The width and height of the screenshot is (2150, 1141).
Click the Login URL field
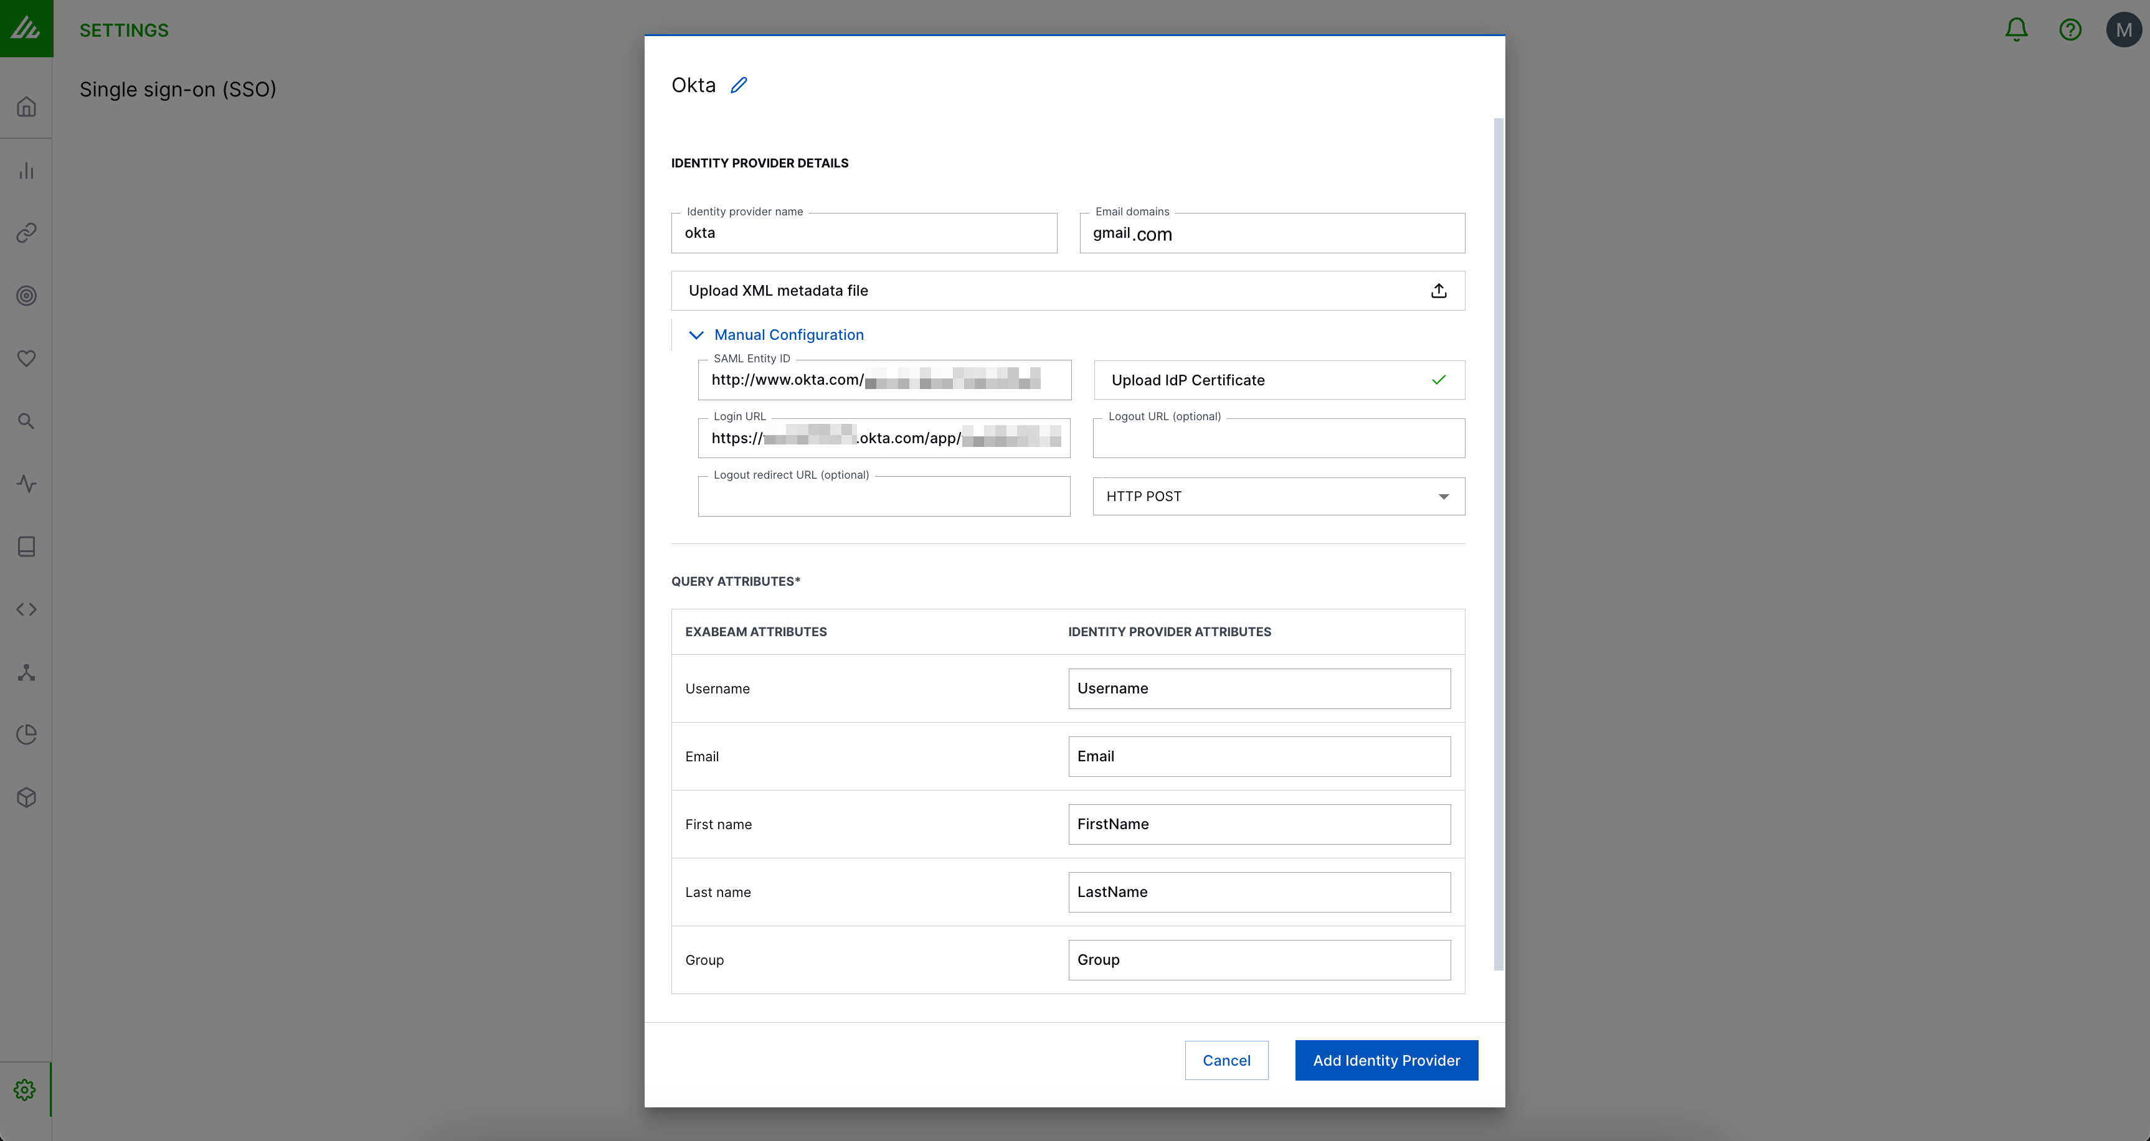(x=884, y=438)
